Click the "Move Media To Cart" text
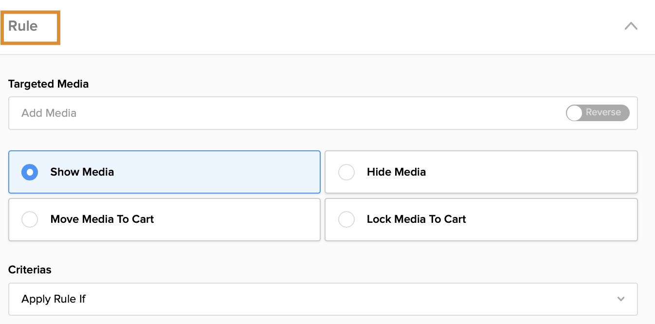Viewport: 655px width, 324px height. [102, 219]
